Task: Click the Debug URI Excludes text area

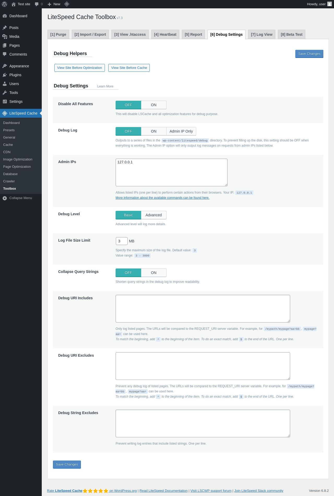Action: coord(203,366)
